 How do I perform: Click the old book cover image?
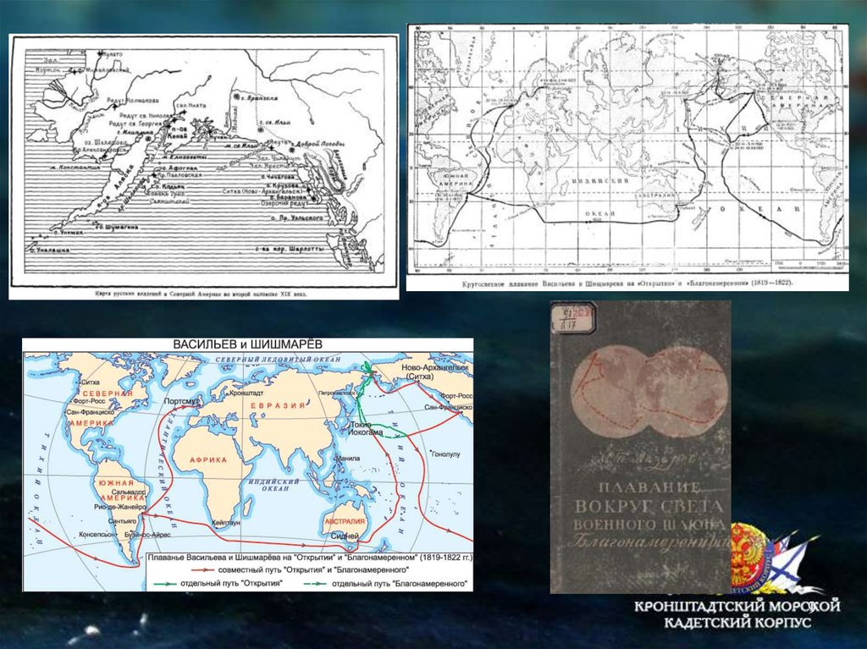[x=640, y=447]
